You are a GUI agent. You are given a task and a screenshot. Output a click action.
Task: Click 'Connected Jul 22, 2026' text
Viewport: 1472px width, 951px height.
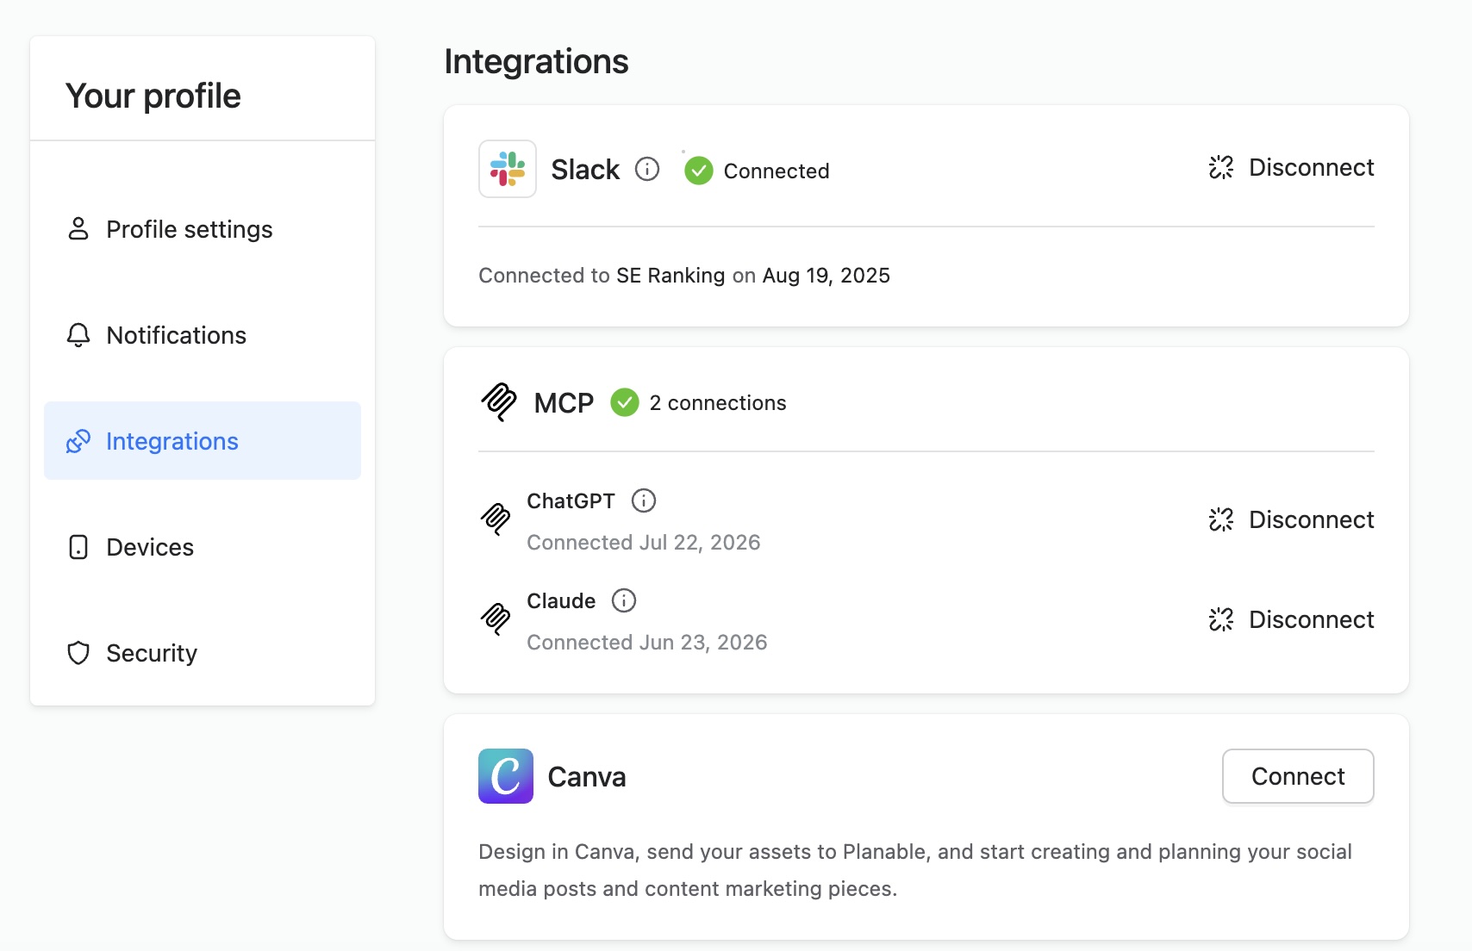pos(644,542)
